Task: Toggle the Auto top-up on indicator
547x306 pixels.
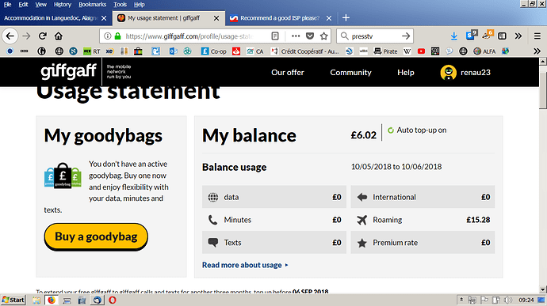Action: click(x=417, y=130)
